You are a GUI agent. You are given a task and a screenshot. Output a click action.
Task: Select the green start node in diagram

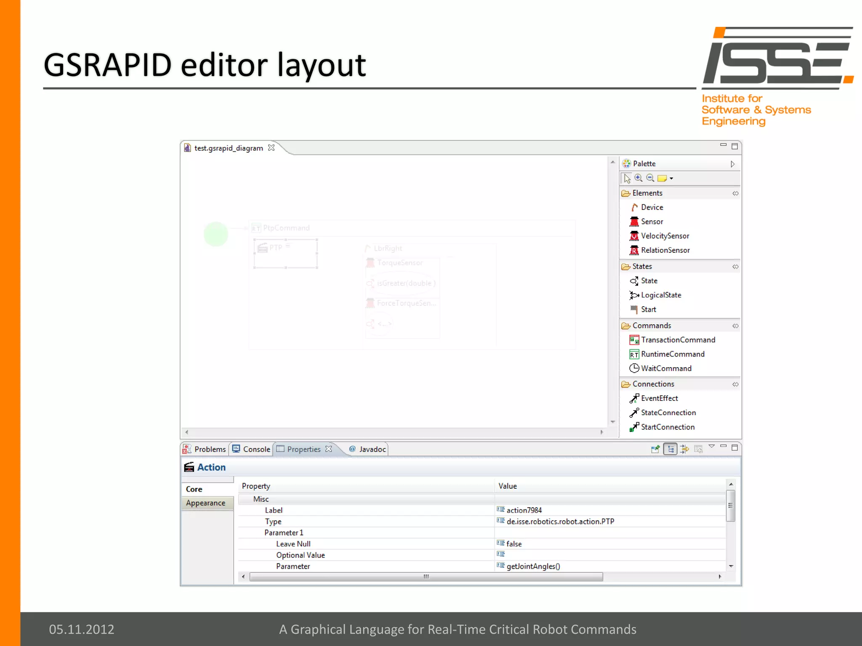click(216, 234)
